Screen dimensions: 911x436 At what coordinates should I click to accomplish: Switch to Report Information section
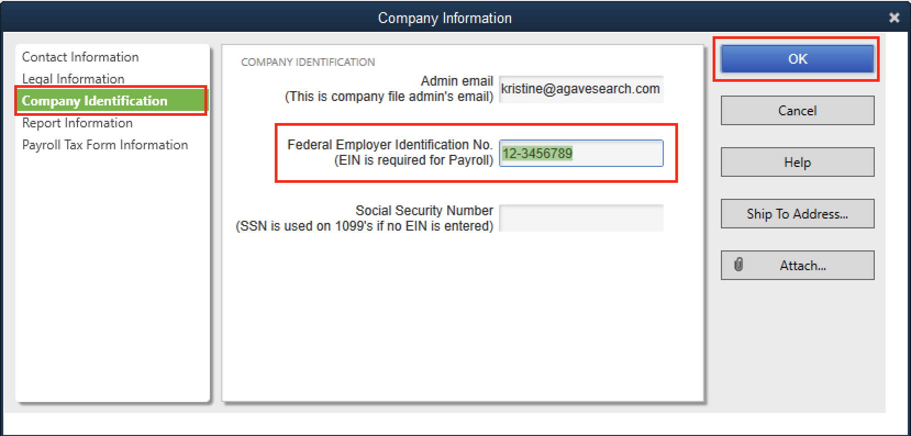pos(77,123)
